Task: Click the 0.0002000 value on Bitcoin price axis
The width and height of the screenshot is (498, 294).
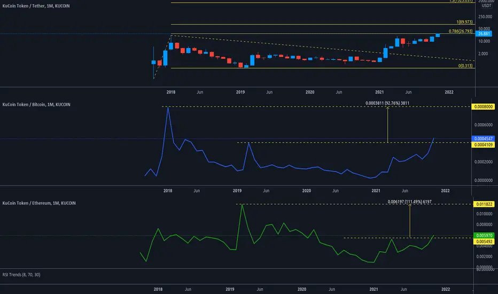Action: (x=484, y=162)
